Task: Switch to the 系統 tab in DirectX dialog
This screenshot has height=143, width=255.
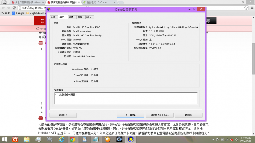Action: click(53, 17)
